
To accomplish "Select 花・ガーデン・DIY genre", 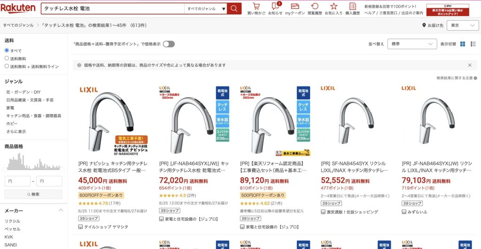I will [x=23, y=92].
